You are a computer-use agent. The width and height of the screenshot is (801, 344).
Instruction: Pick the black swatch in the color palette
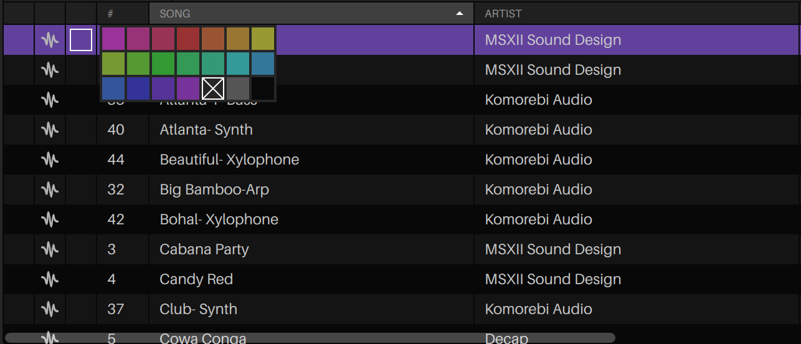coord(263,88)
